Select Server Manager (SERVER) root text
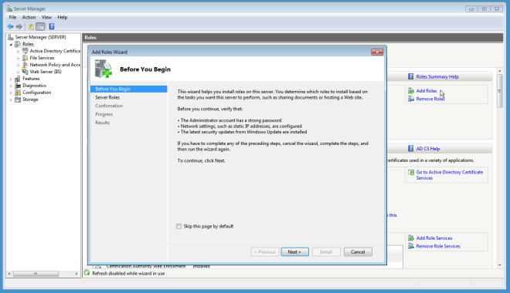This screenshot has height=293, width=510. [41, 37]
